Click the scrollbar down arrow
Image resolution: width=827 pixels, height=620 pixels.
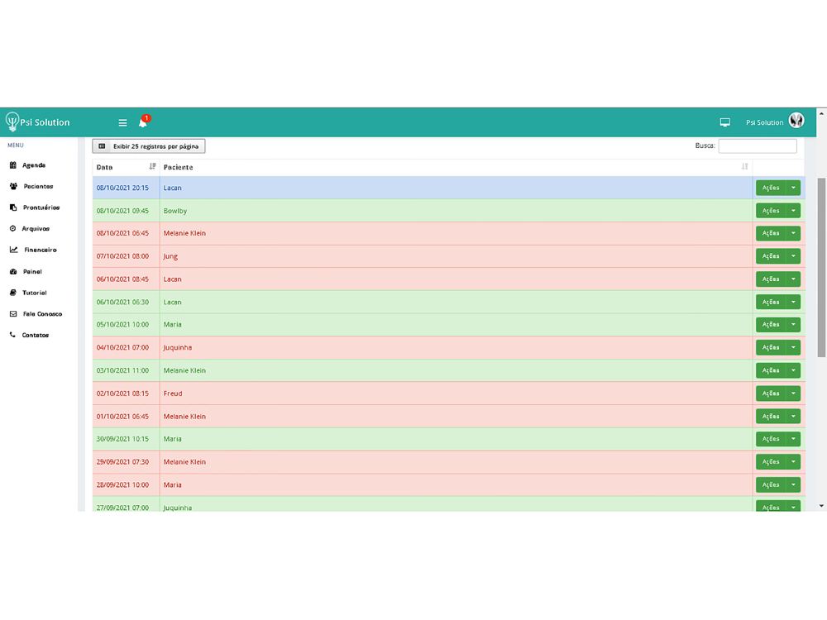(x=821, y=506)
